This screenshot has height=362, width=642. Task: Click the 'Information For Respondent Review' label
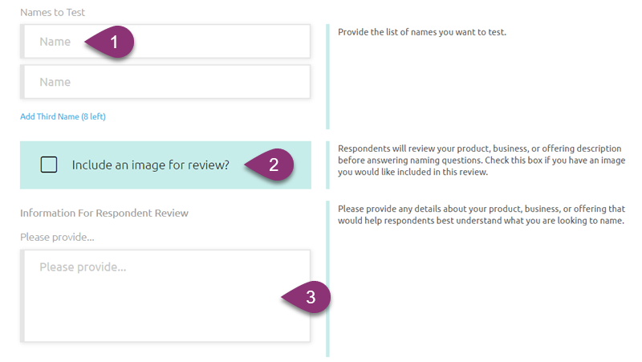[104, 213]
